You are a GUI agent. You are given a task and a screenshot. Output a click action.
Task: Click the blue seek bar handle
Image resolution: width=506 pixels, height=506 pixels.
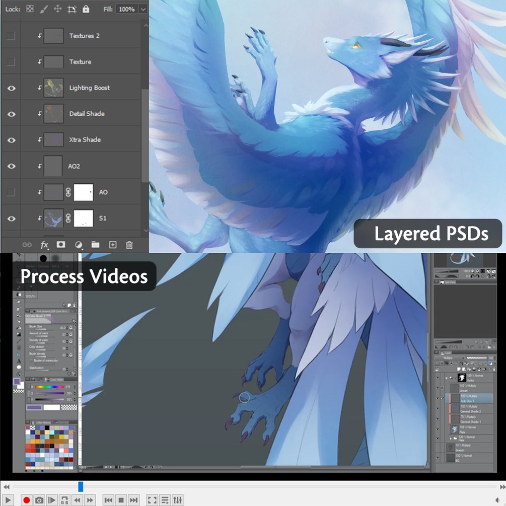81,486
